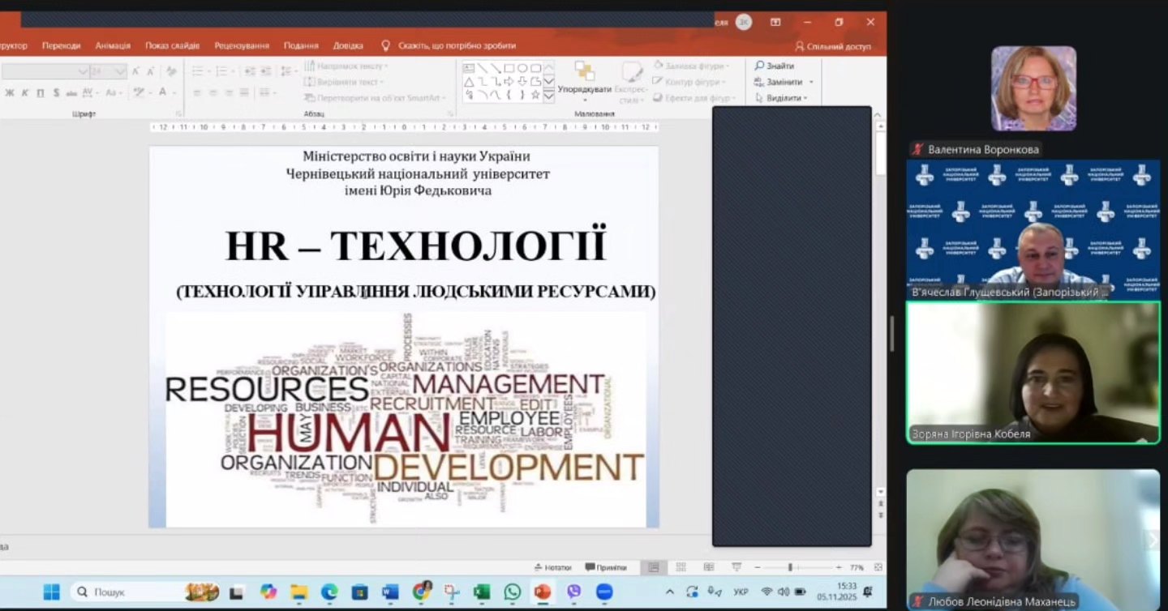Expand the Replace (Замінити) dropdown
The width and height of the screenshot is (1168, 611).
click(x=811, y=82)
